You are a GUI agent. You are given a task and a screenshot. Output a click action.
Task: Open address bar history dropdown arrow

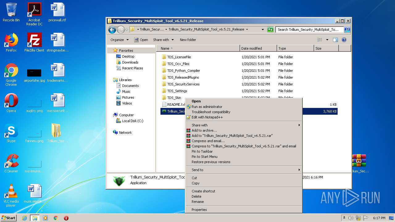263,30
